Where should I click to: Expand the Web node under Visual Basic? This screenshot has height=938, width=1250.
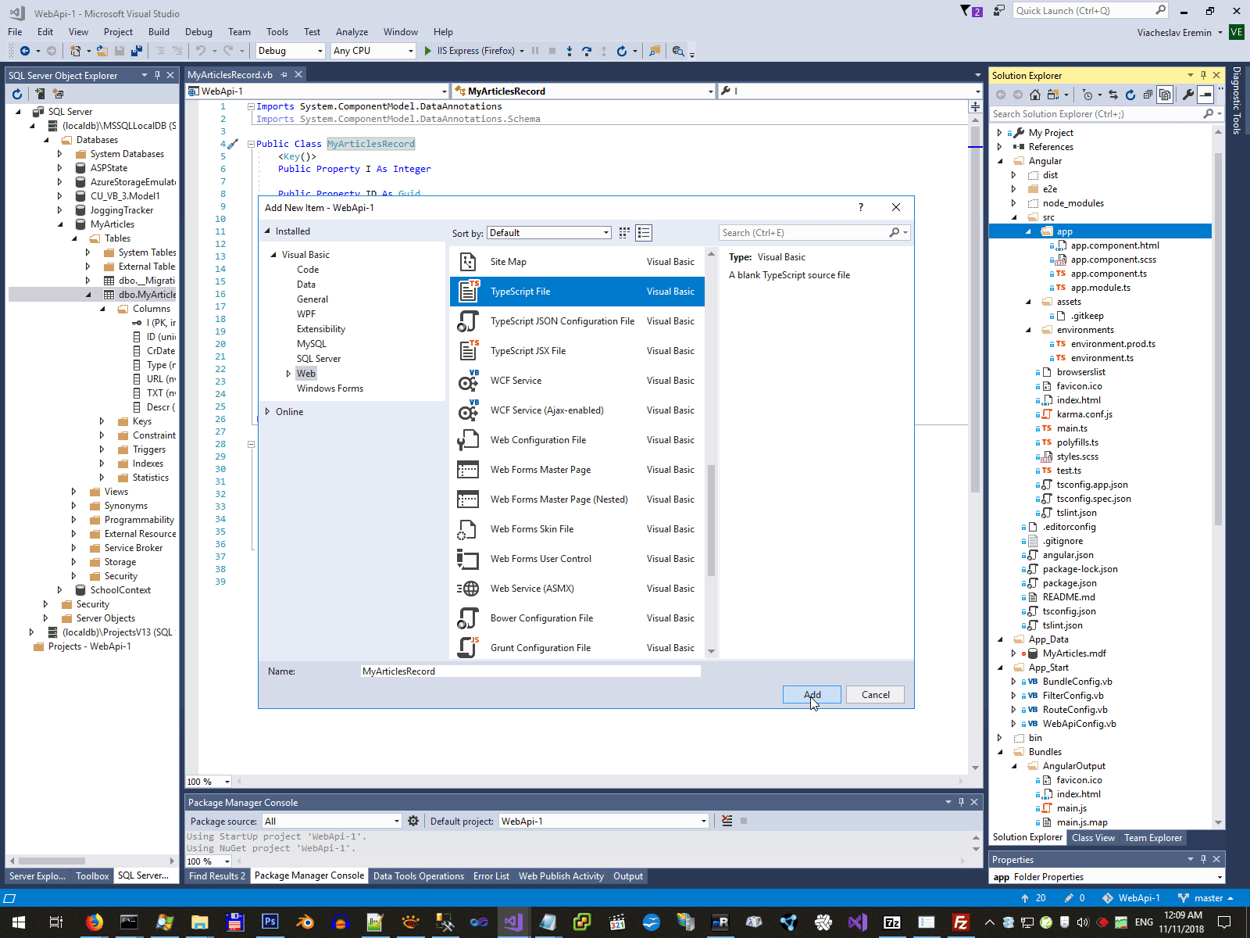(288, 374)
